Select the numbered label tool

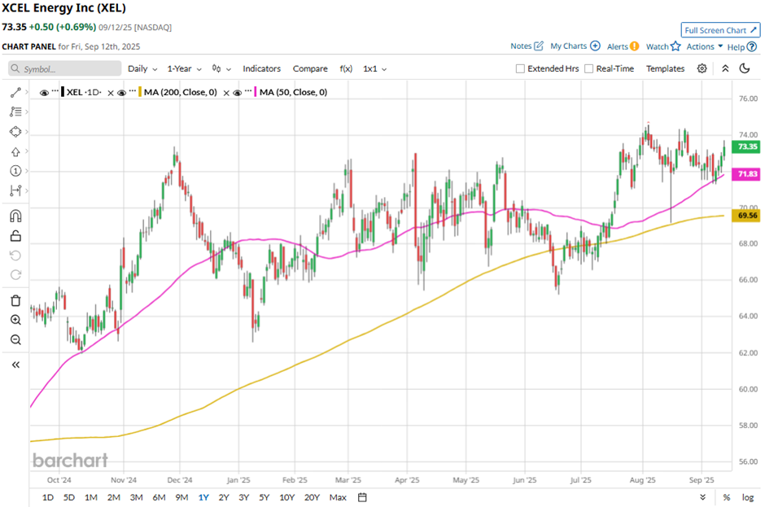(15, 171)
